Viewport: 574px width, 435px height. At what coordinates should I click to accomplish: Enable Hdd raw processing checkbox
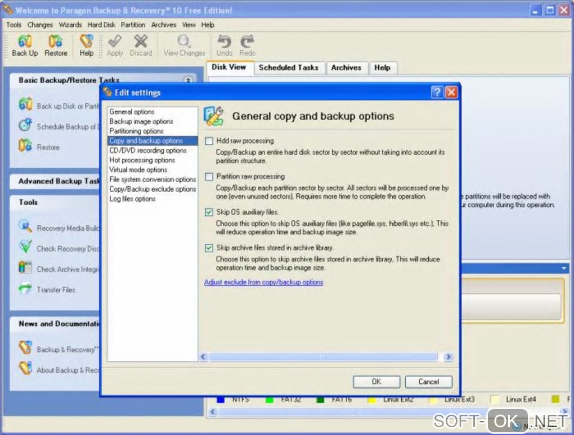(209, 141)
